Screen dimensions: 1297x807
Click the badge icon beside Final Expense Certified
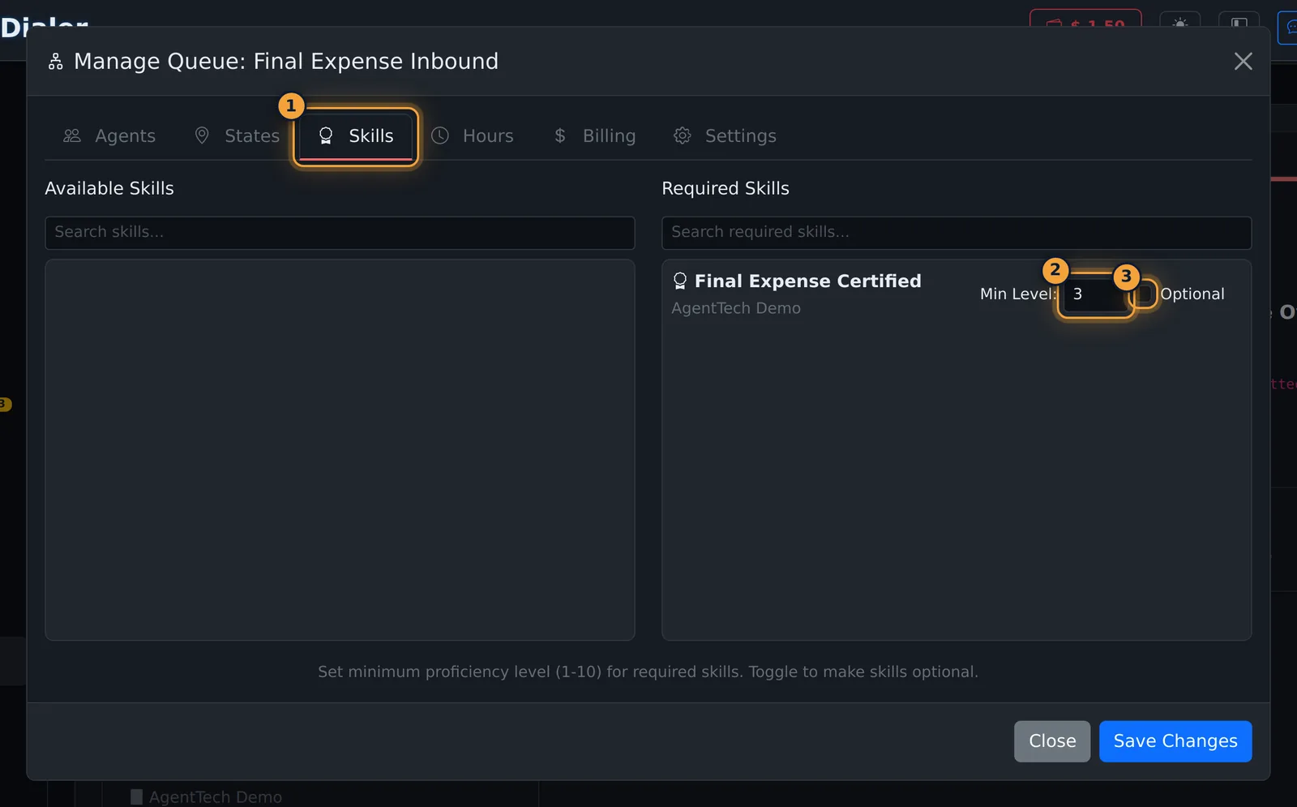click(680, 281)
